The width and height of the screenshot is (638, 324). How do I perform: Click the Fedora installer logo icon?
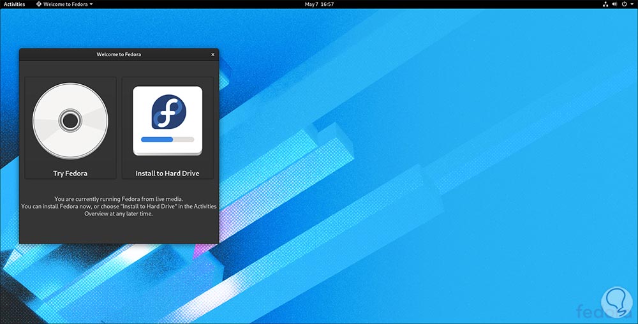[x=168, y=121]
